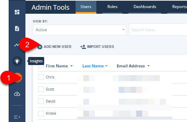The image size is (187, 122).
Task: Toggle the select-all checkbox in header row
Action: (41, 66)
